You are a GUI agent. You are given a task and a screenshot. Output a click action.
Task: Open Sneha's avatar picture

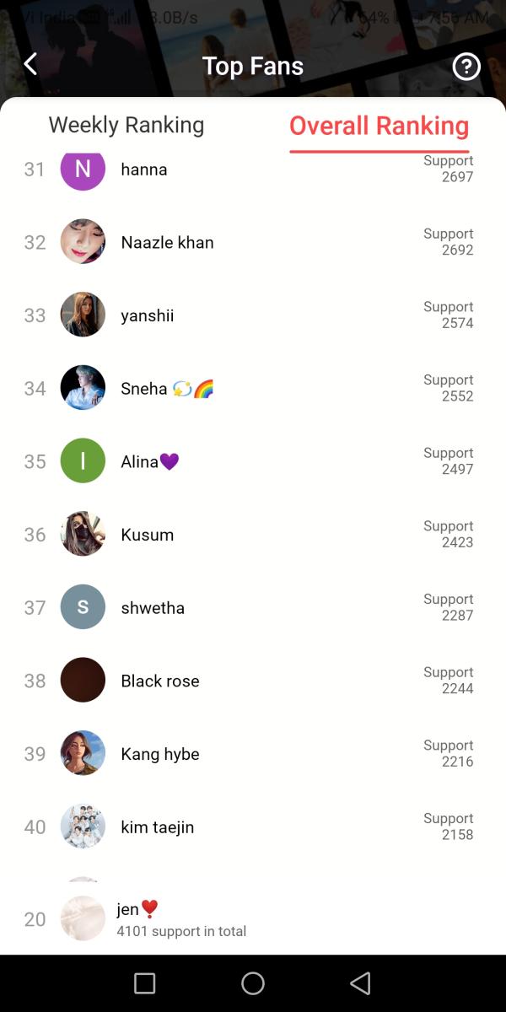click(x=83, y=388)
